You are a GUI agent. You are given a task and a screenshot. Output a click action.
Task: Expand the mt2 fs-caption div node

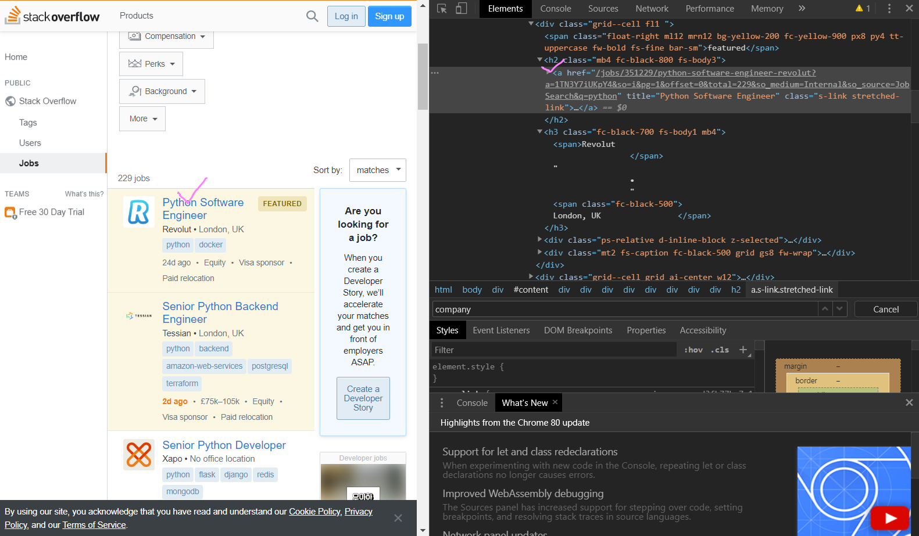pos(540,252)
